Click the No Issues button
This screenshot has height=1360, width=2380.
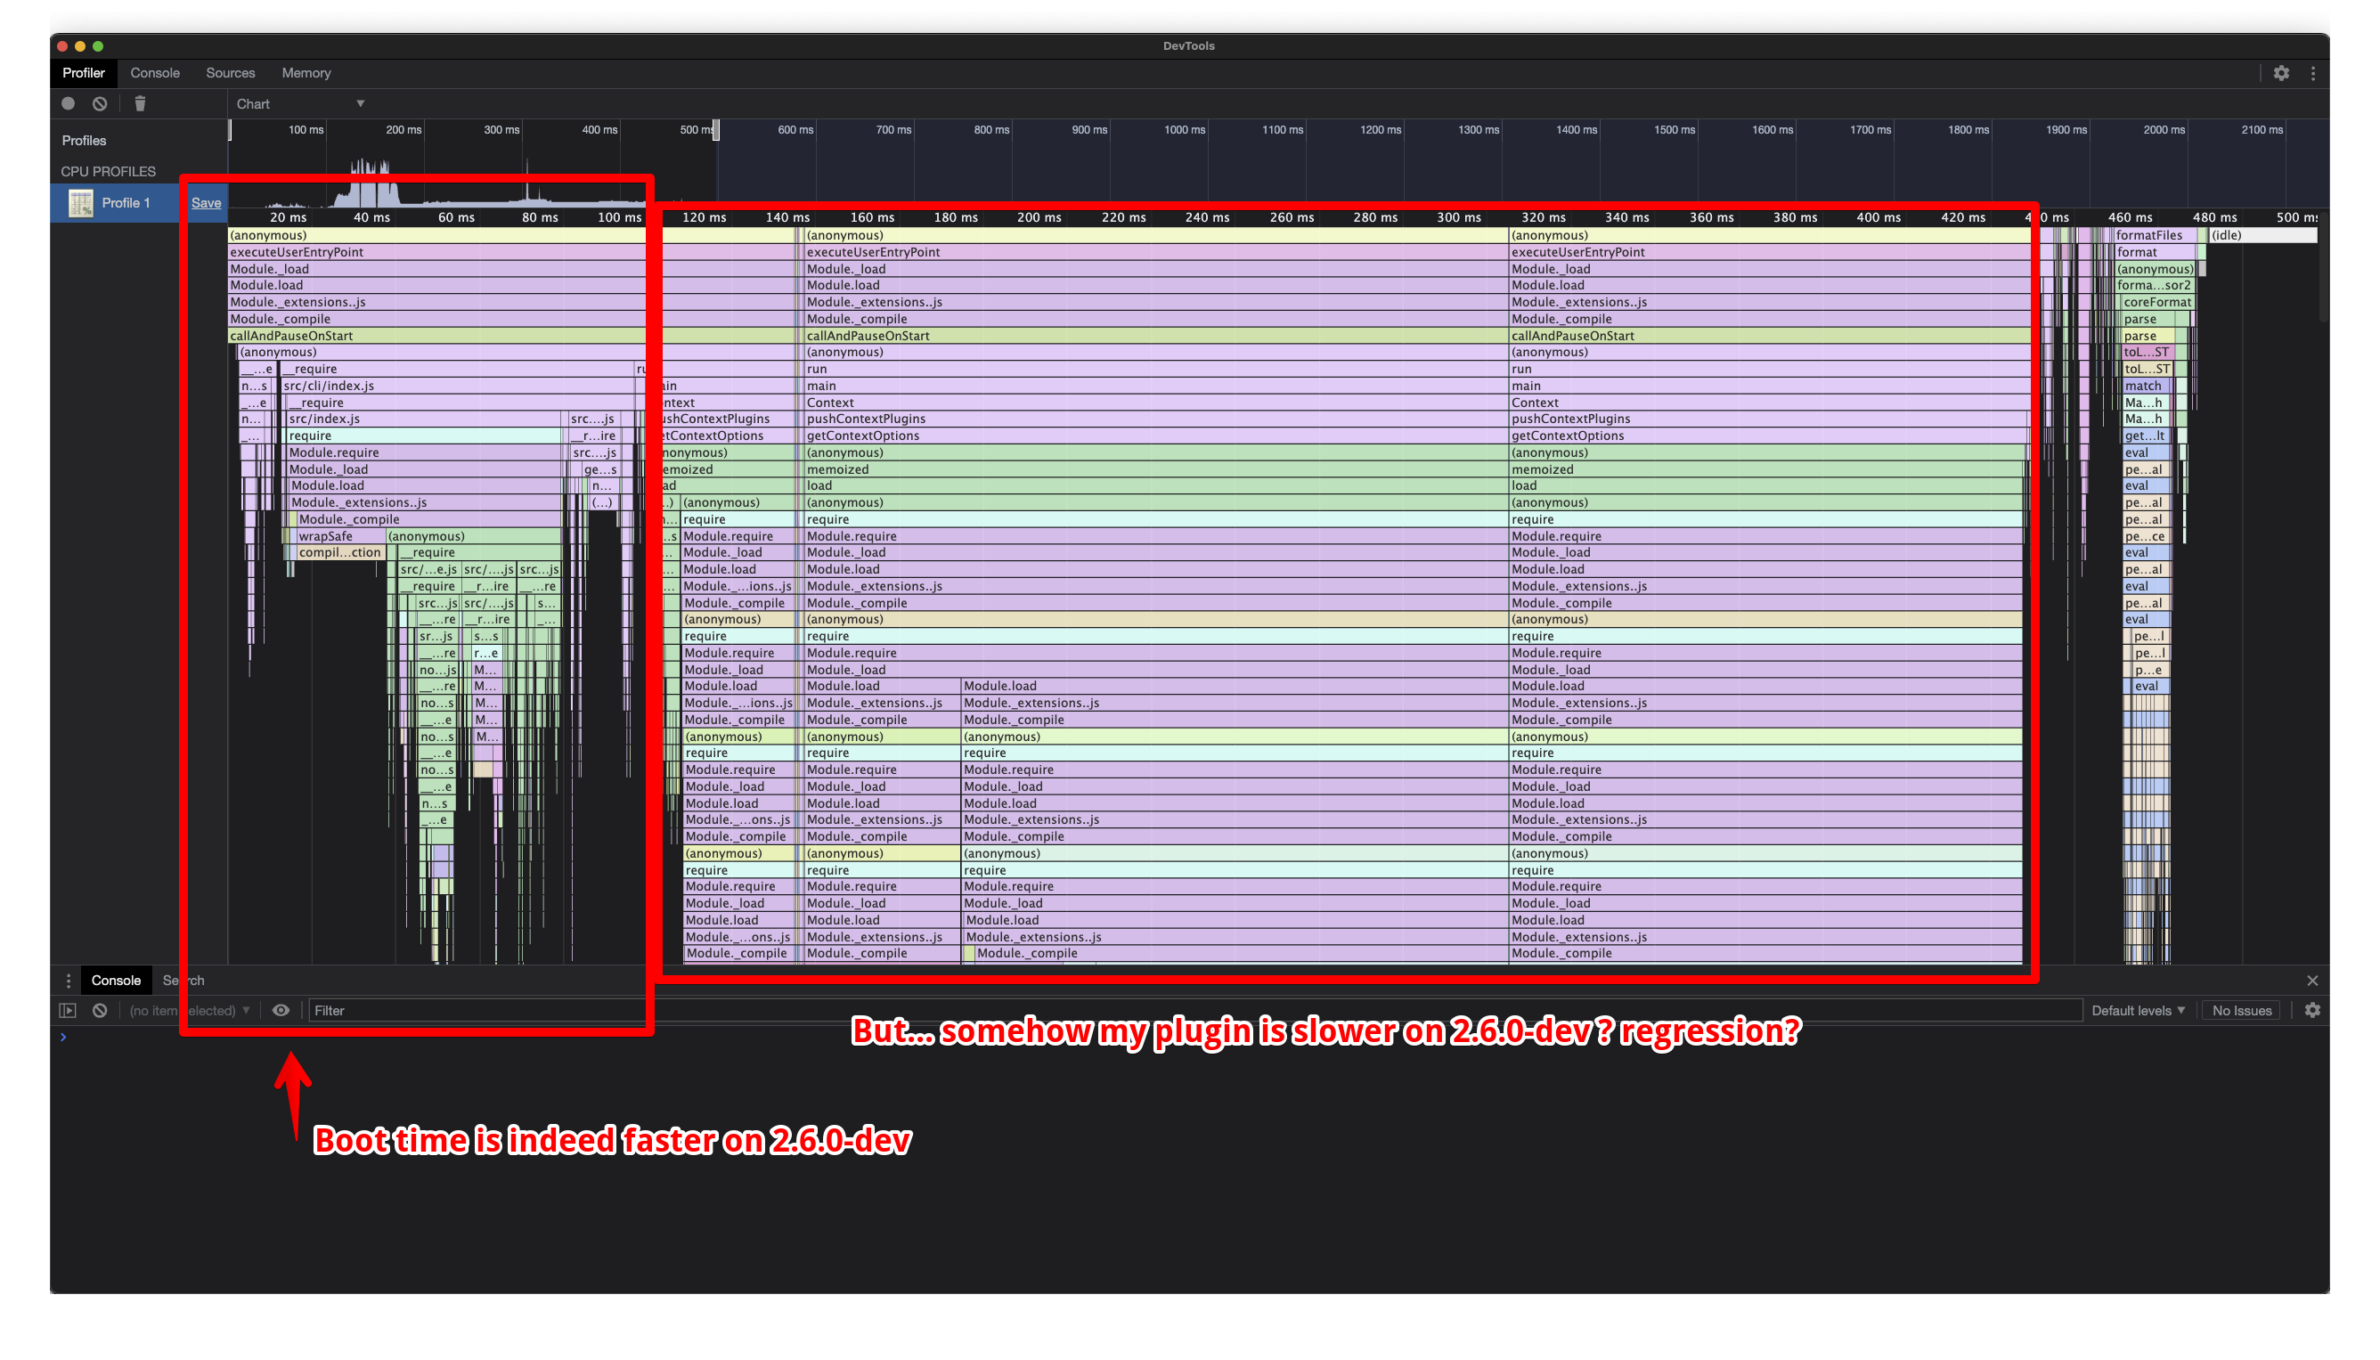click(x=2241, y=1011)
